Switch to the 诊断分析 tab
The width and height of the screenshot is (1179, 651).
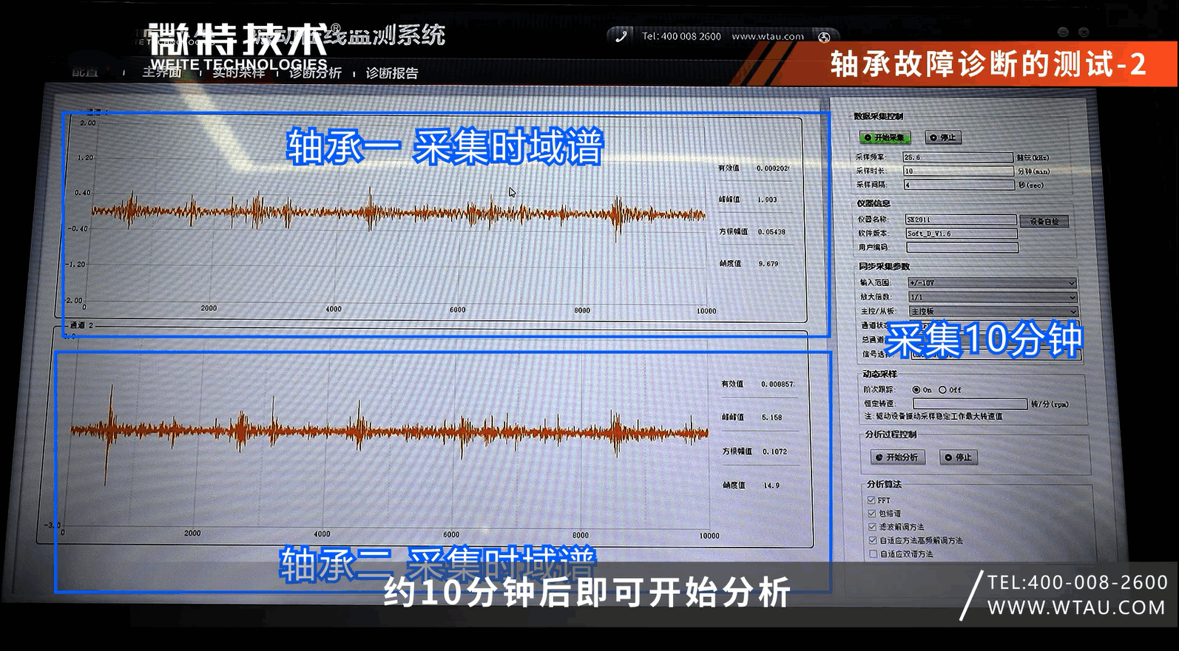click(316, 73)
